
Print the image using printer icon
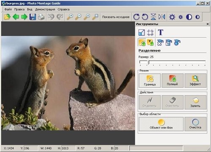[x=41, y=17]
